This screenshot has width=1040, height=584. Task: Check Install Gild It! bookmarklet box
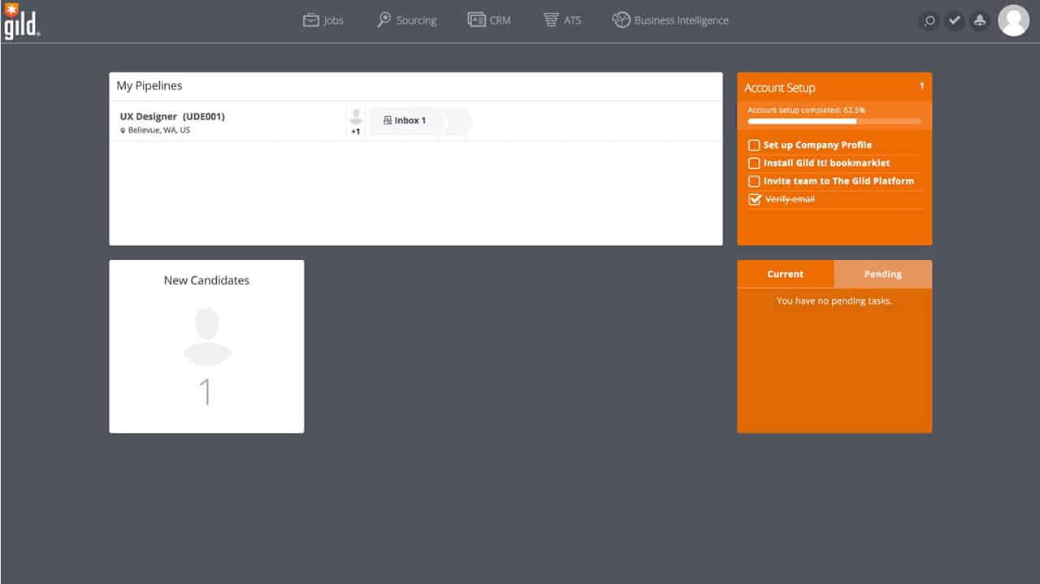pyautogui.click(x=754, y=163)
